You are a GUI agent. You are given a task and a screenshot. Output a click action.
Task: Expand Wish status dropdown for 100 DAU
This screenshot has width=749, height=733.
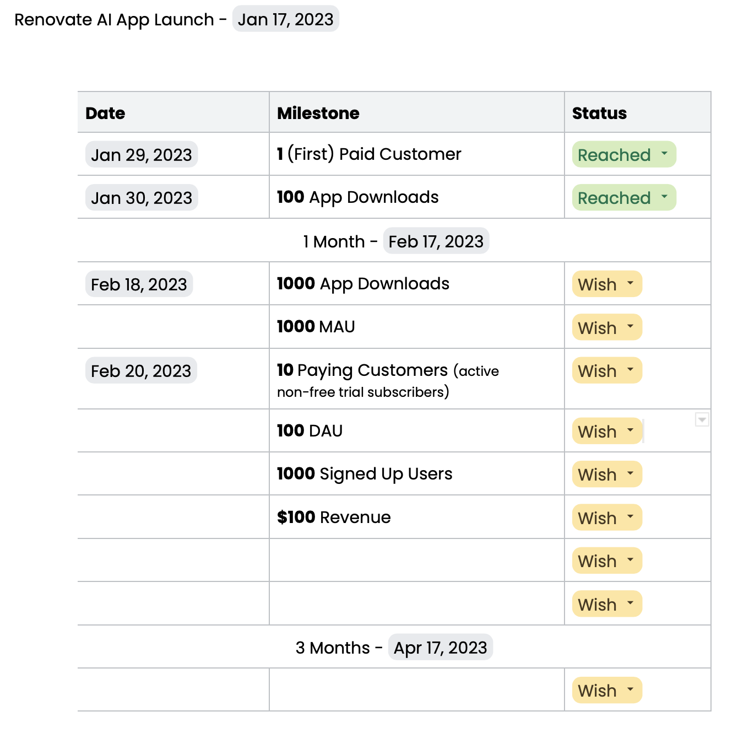click(x=607, y=432)
